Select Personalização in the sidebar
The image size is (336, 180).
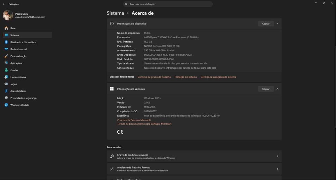click(x=27, y=56)
